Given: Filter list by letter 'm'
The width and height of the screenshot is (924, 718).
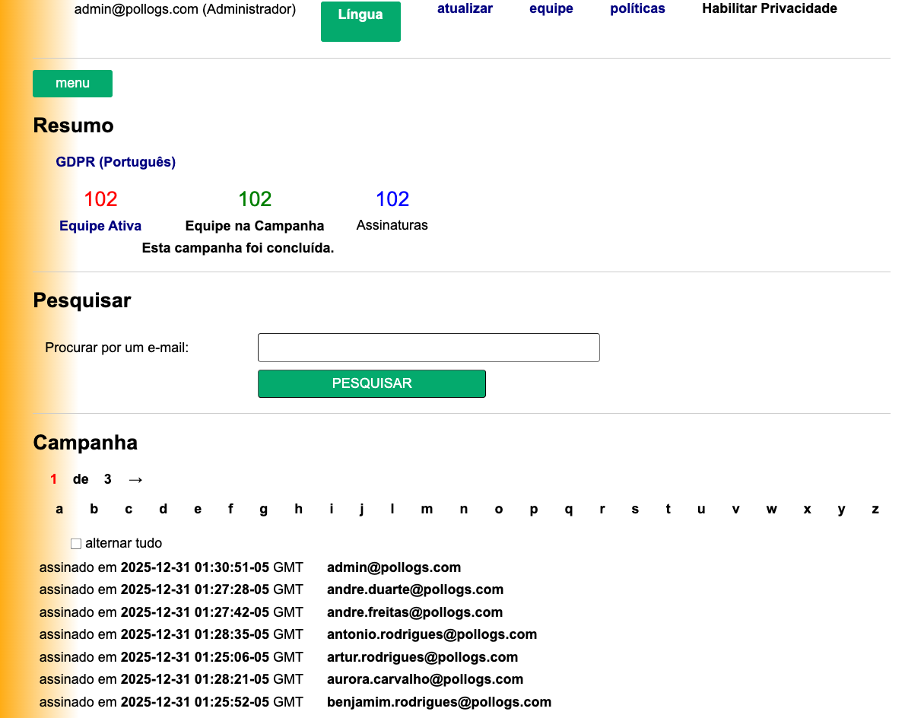Looking at the screenshot, I should (x=427, y=510).
